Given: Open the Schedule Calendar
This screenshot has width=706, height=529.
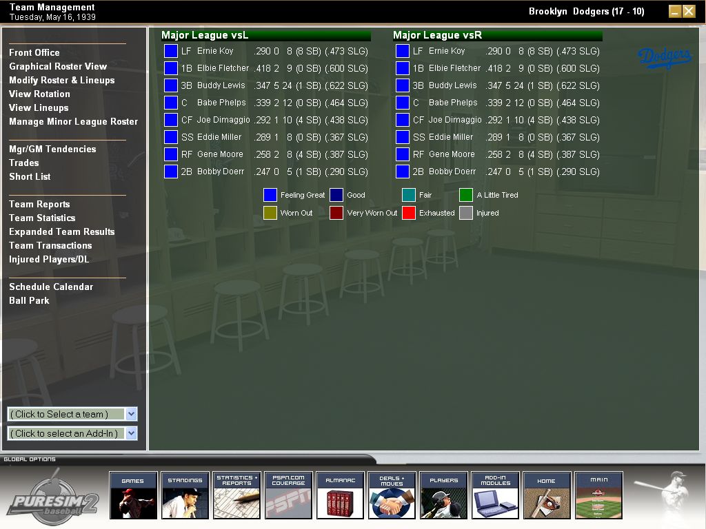Looking at the screenshot, I should tap(51, 287).
